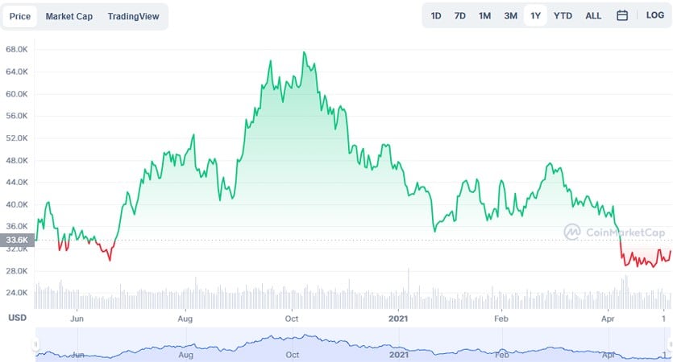
Task: Display ALL historical price data
Action: [x=593, y=15]
